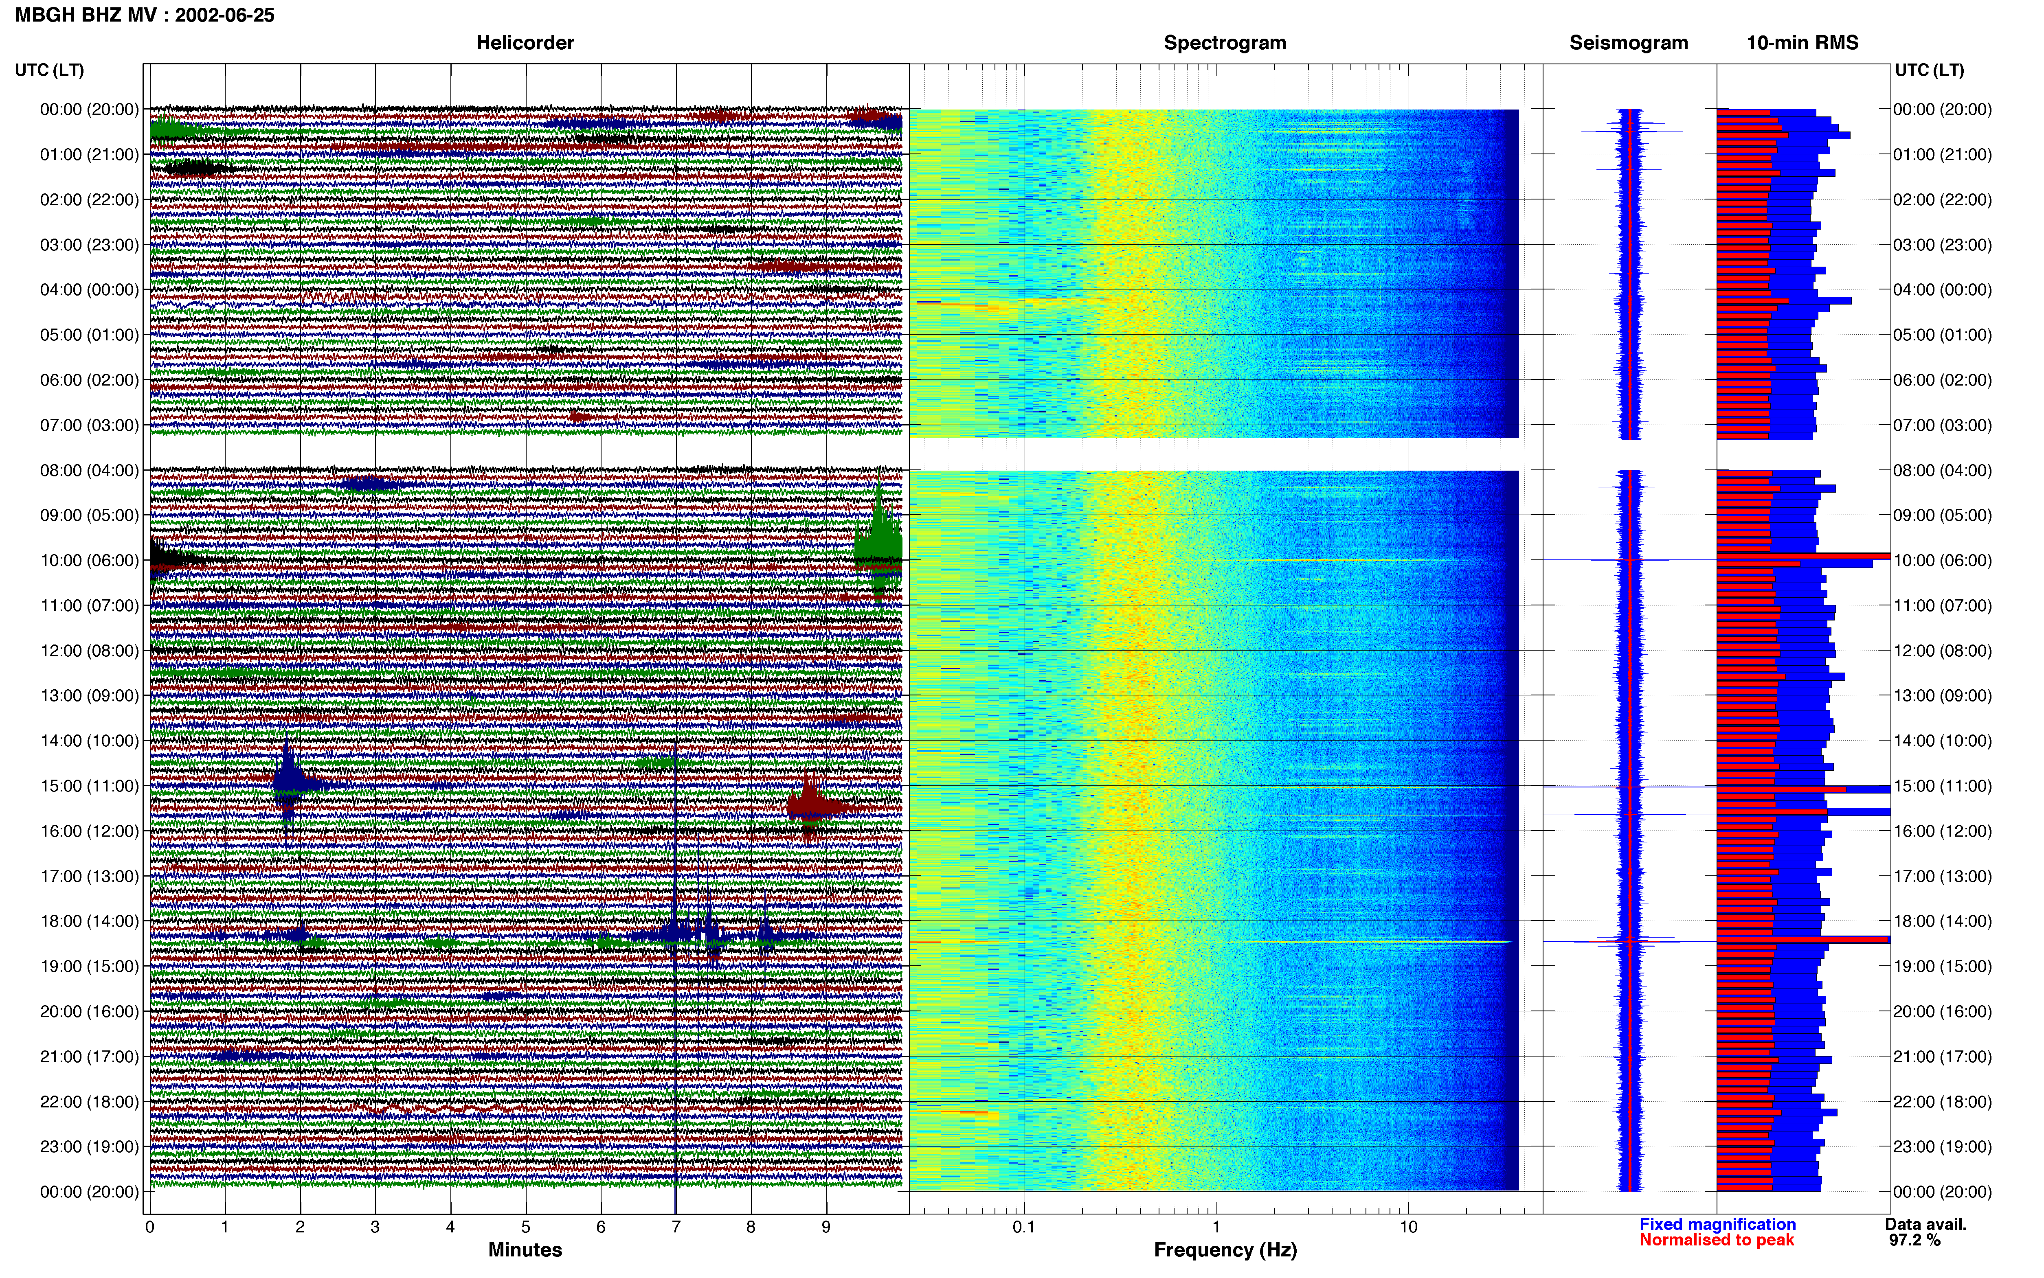Click the right 'UTC (LT)' axis label

tap(1930, 70)
